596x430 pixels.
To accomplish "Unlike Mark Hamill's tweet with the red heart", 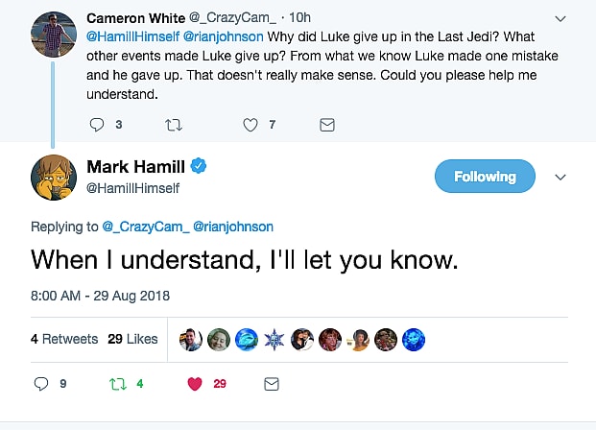I will point(195,384).
